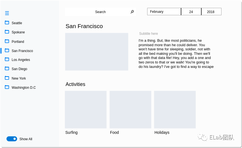The width and height of the screenshot is (242, 148).
Task: Click the magnifier search icon
Action: (132, 12)
